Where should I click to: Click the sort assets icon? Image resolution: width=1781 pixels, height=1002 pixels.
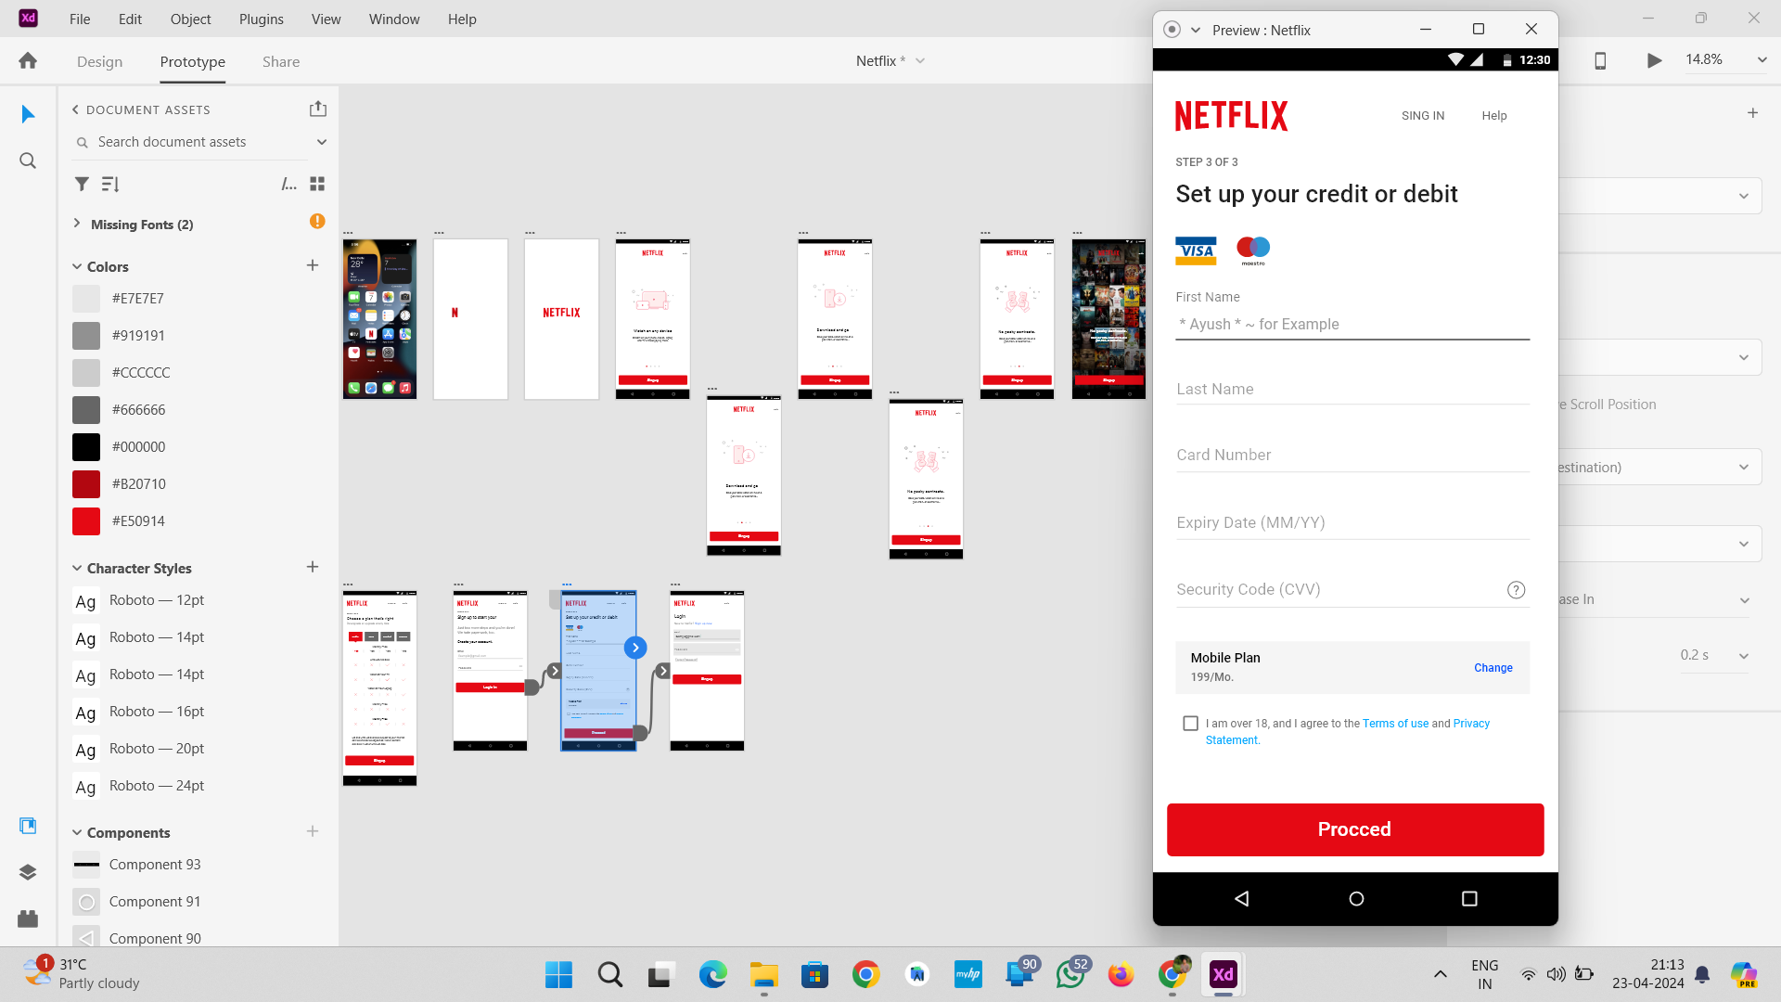tap(110, 184)
